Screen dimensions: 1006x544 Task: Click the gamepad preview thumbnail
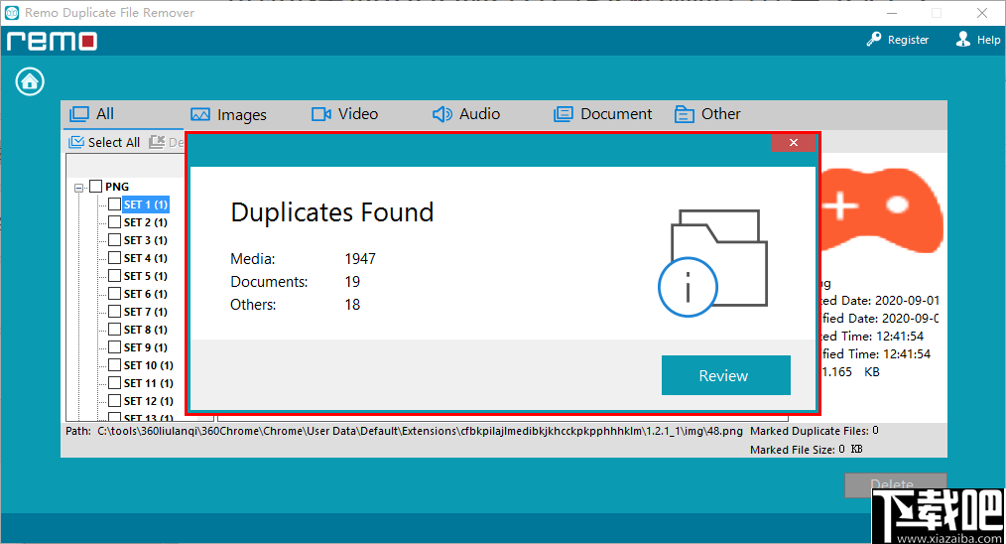[882, 209]
